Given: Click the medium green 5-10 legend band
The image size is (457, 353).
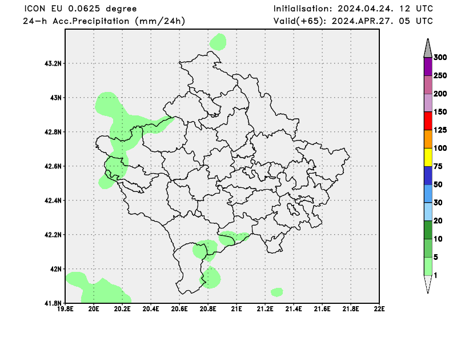Looking at the screenshot, I should [x=428, y=248].
